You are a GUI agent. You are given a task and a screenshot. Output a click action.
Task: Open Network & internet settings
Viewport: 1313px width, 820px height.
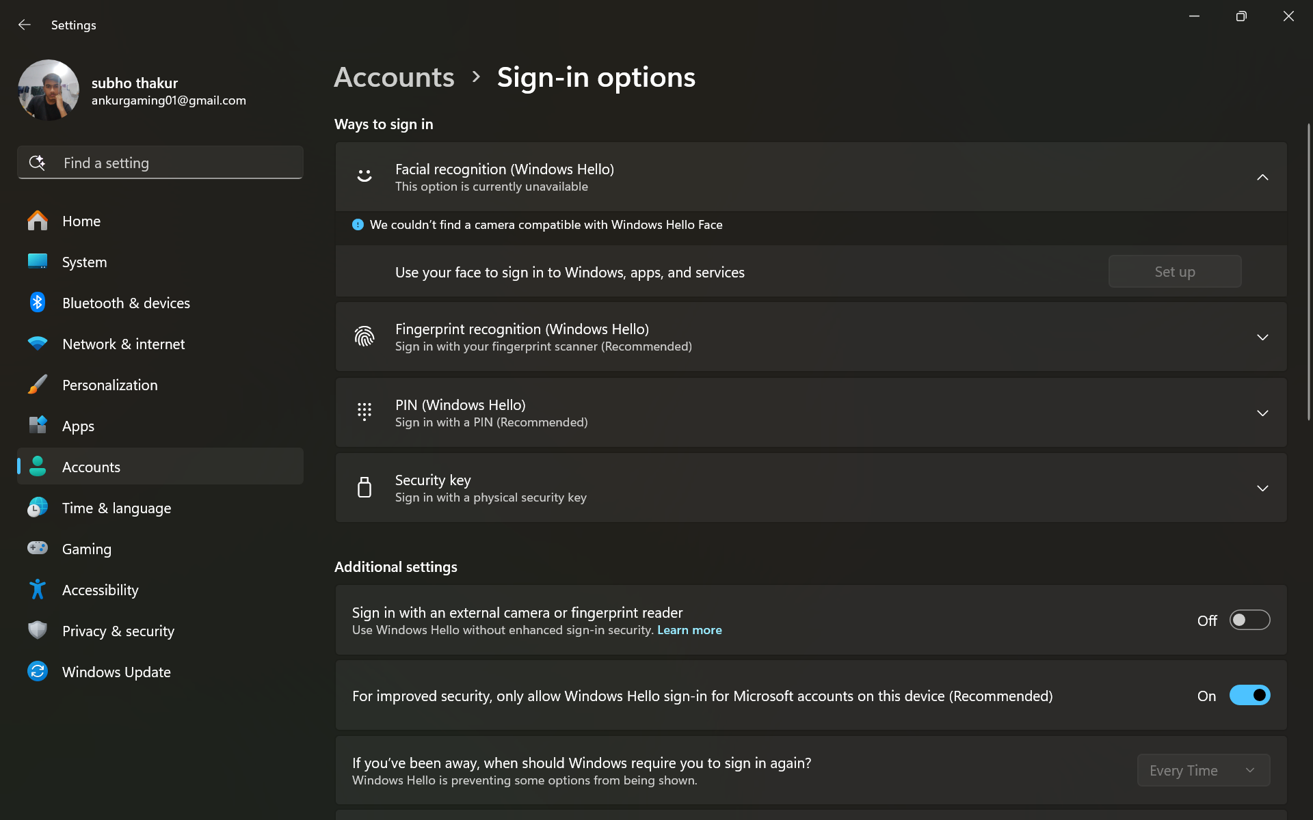(160, 344)
